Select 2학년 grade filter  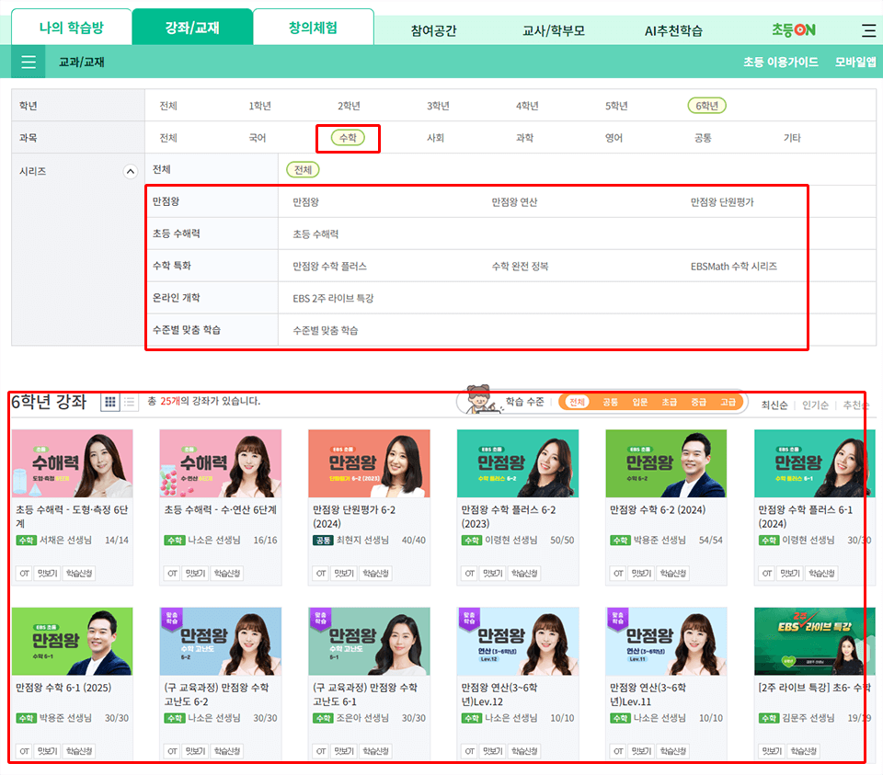point(349,106)
